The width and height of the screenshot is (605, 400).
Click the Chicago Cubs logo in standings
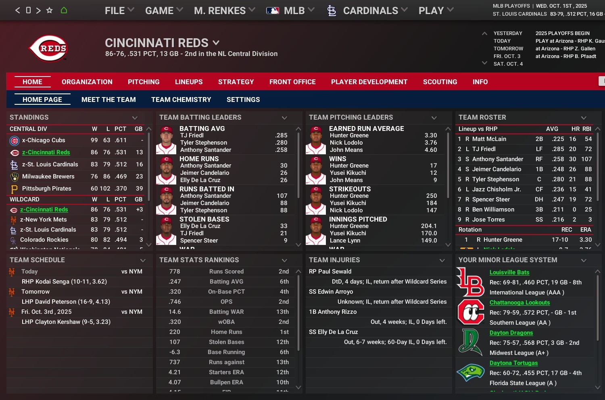tap(14, 141)
